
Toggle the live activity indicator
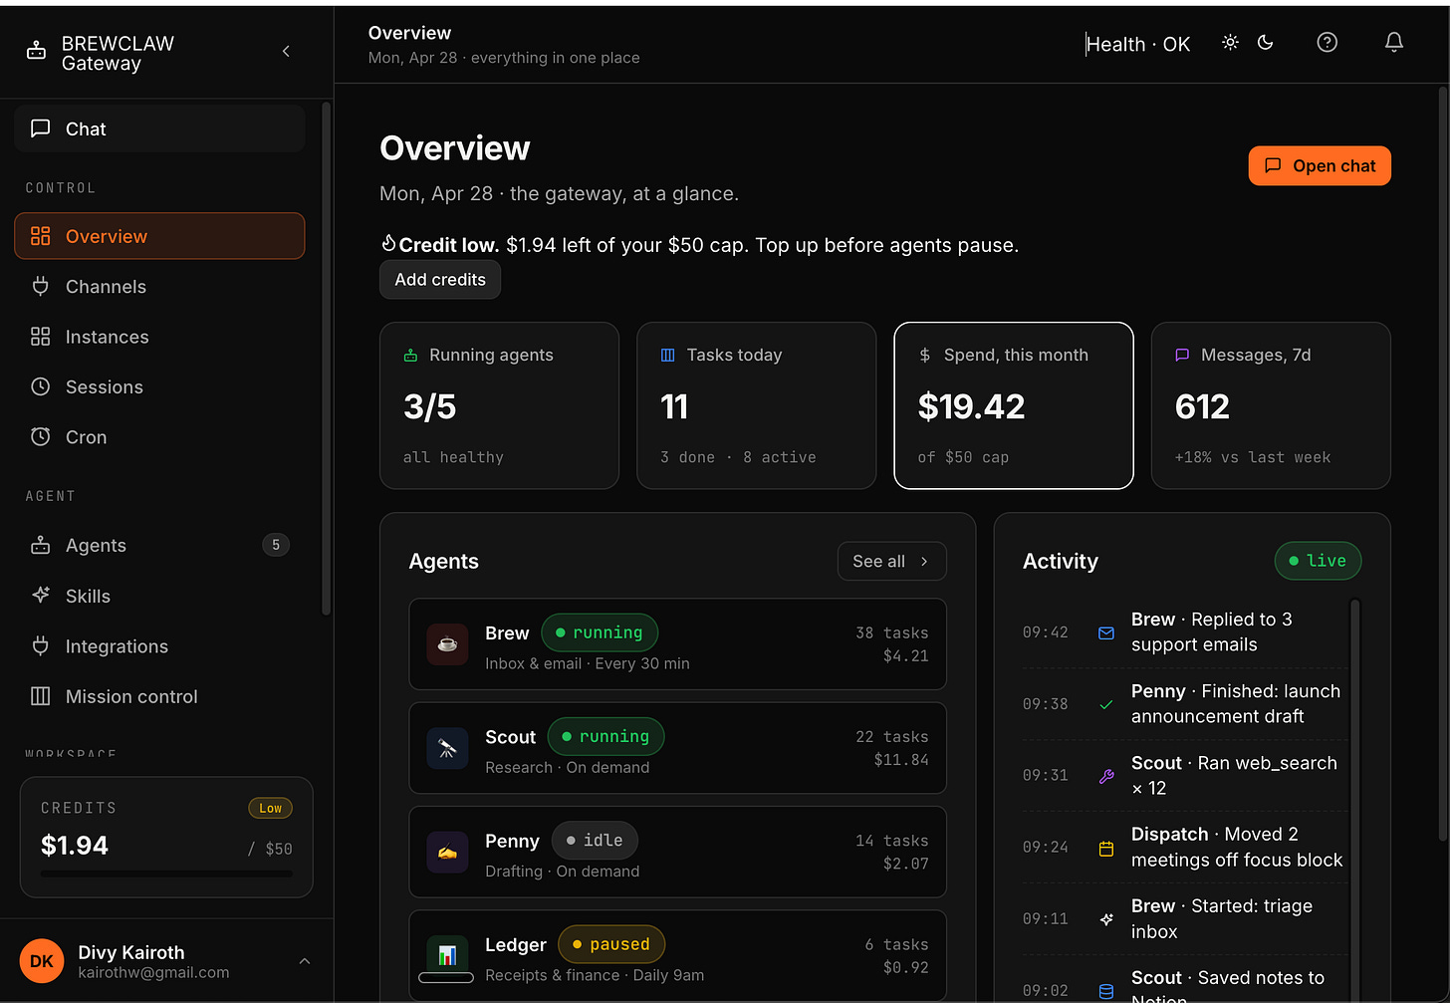pyautogui.click(x=1318, y=561)
